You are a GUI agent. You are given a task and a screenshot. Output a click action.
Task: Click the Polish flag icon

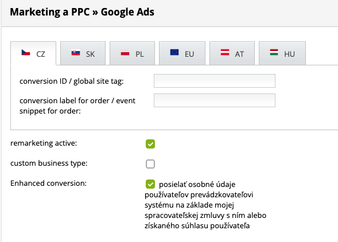click(x=125, y=52)
